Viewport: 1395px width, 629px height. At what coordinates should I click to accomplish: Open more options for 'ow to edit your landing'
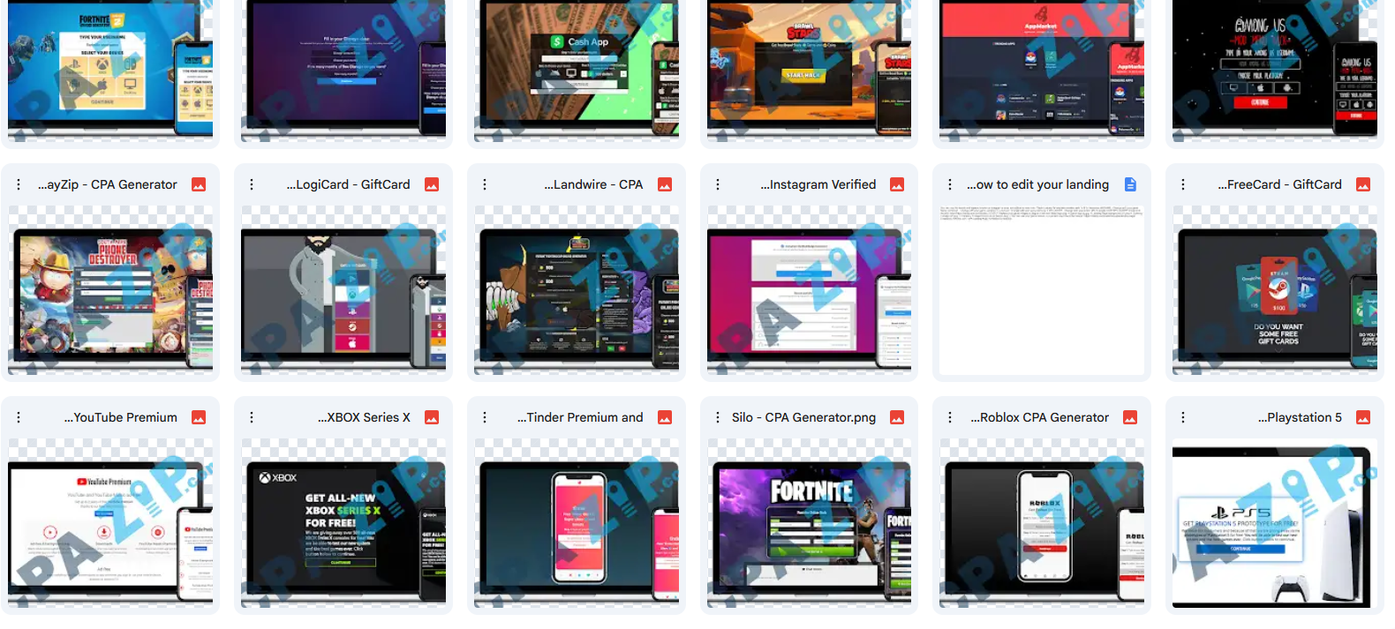point(950,184)
